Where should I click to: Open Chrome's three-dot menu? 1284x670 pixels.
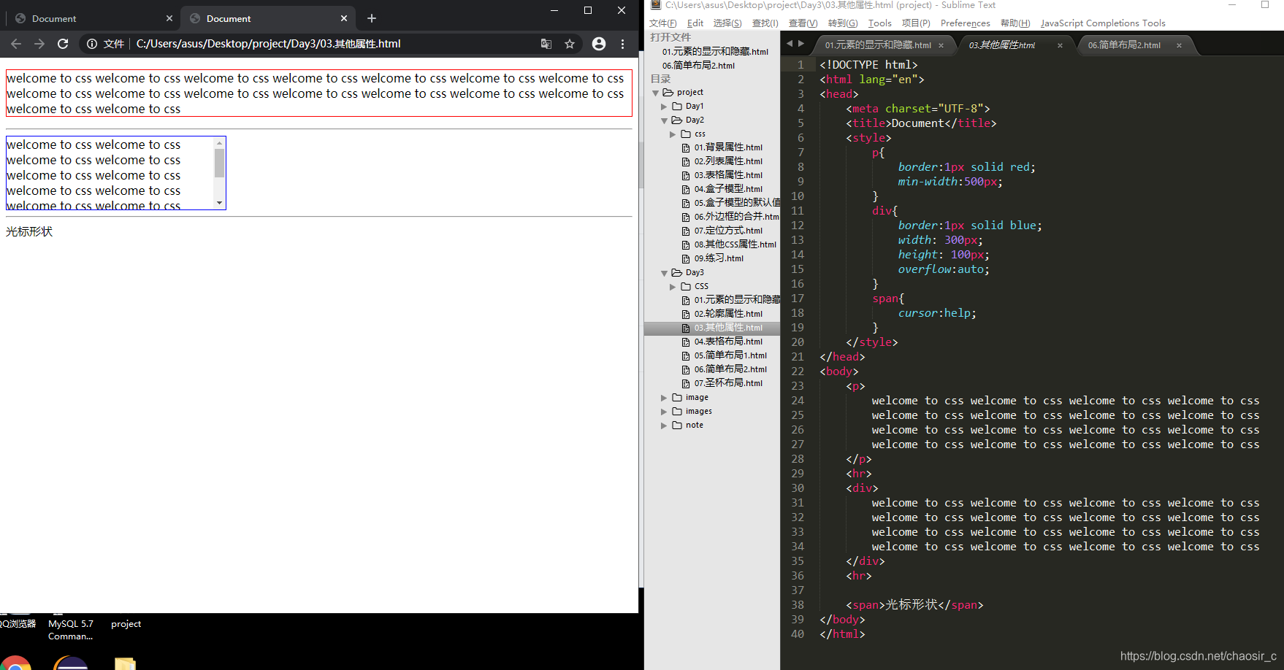pos(622,44)
